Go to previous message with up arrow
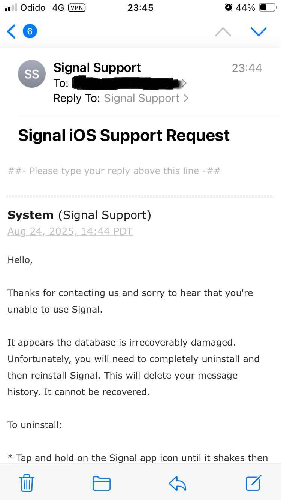This screenshot has width=281, height=500. 223,32
